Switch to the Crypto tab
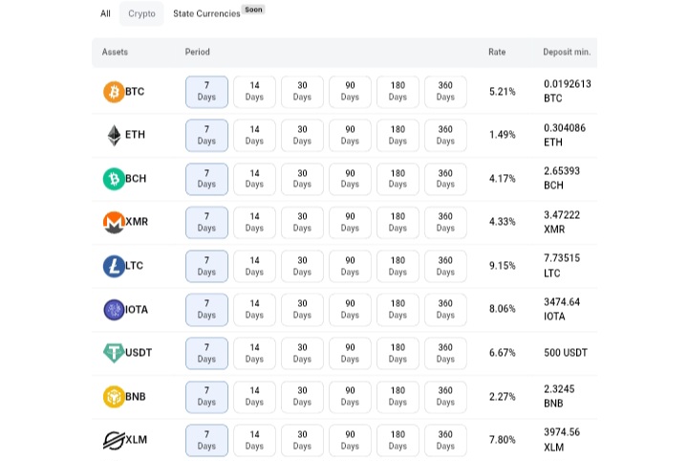The width and height of the screenshot is (688, 461). (x=141, y=13)
